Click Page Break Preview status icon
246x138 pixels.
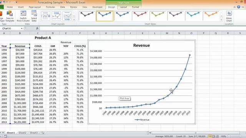(217, 136)
